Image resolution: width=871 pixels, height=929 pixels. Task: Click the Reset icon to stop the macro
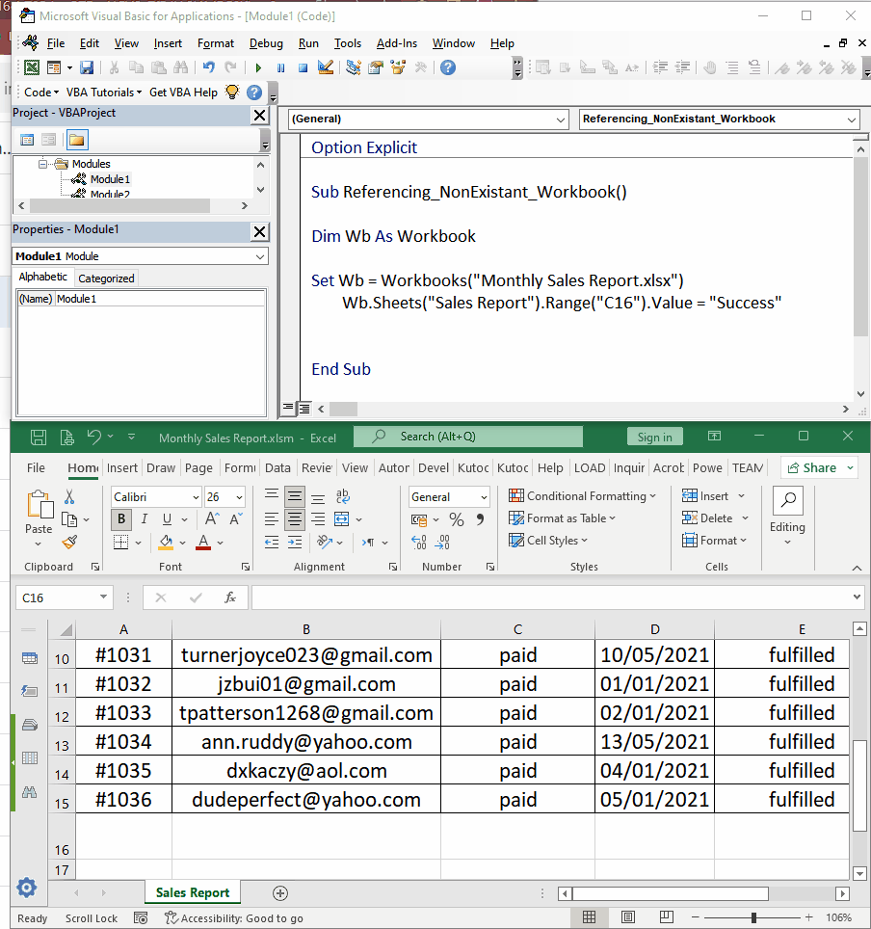pyautogui.click(x=302, y=67)
